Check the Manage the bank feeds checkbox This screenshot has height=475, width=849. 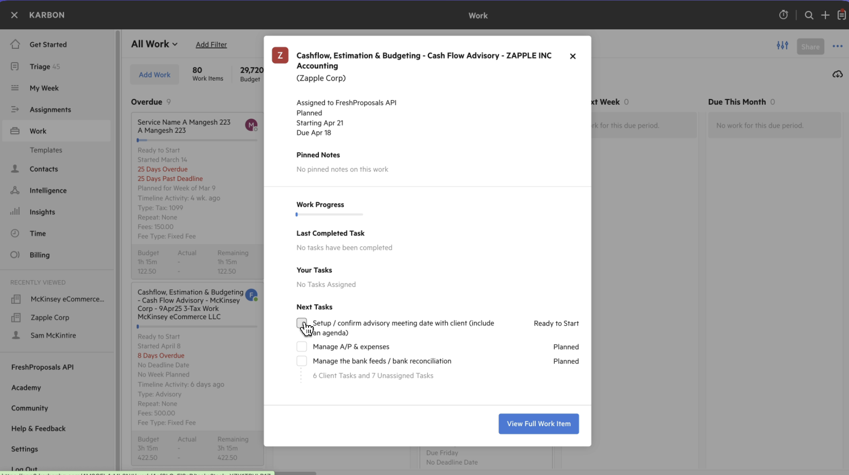coord(302,361)
